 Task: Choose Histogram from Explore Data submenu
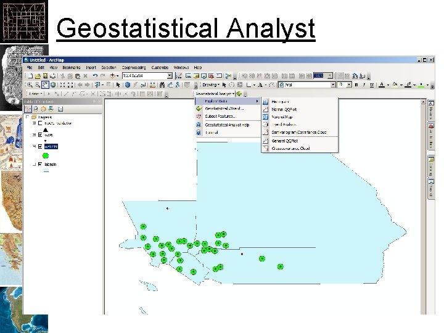[x=300, y=101]
